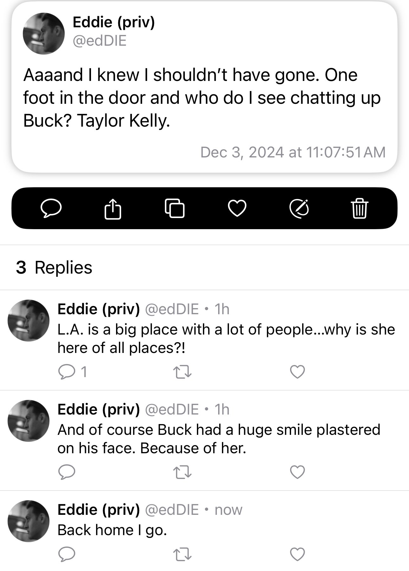409x571 pixels.
Task: Open the @edDIE handle under main tweet name
Action: coord(100,41)
